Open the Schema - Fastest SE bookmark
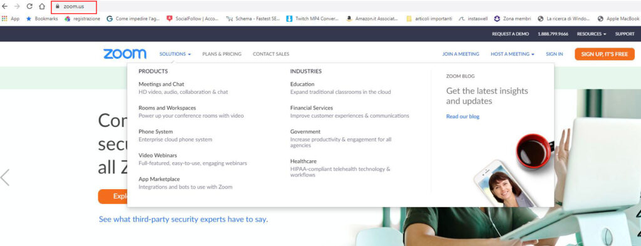 [254, 19]
